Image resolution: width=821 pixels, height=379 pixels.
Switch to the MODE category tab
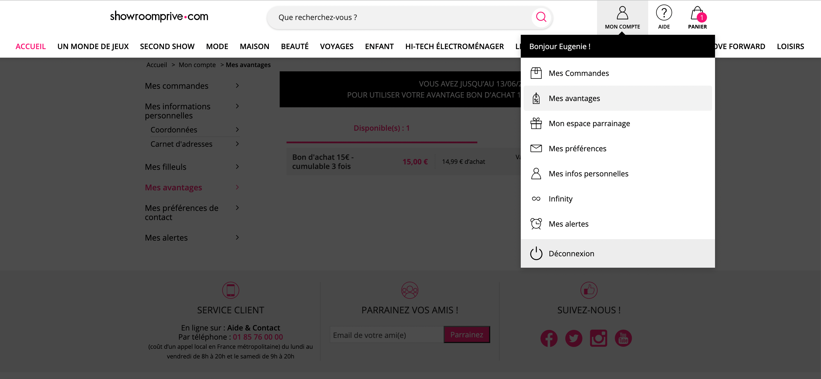pyautogui.click(x=217, y=46)
